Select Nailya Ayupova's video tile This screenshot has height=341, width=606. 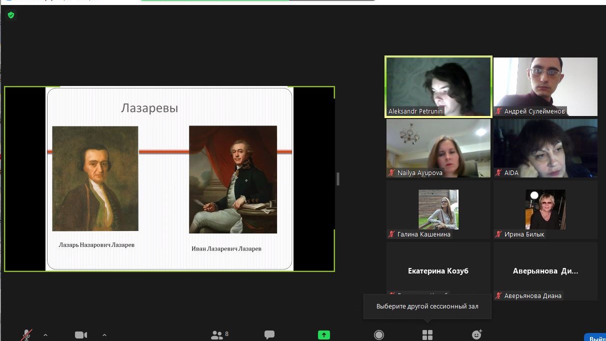[x=438, y=148]
